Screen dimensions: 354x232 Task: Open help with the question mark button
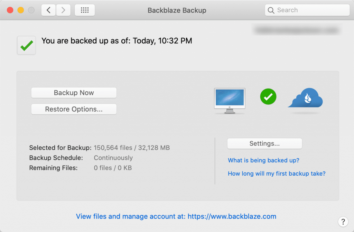pos(342,222)
